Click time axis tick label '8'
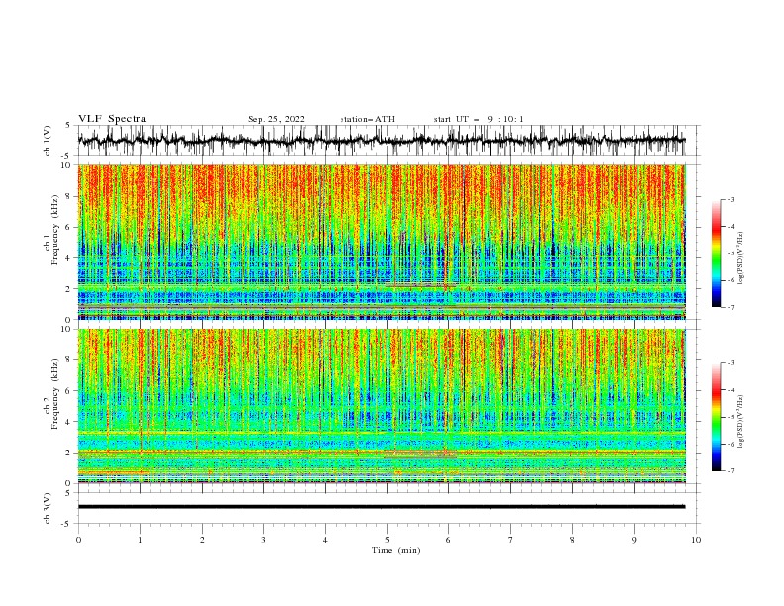The height and width of the screenshot is (606, 784). tap(572, 540)
